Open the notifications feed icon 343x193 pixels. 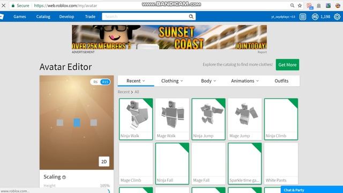coord(303,17)
